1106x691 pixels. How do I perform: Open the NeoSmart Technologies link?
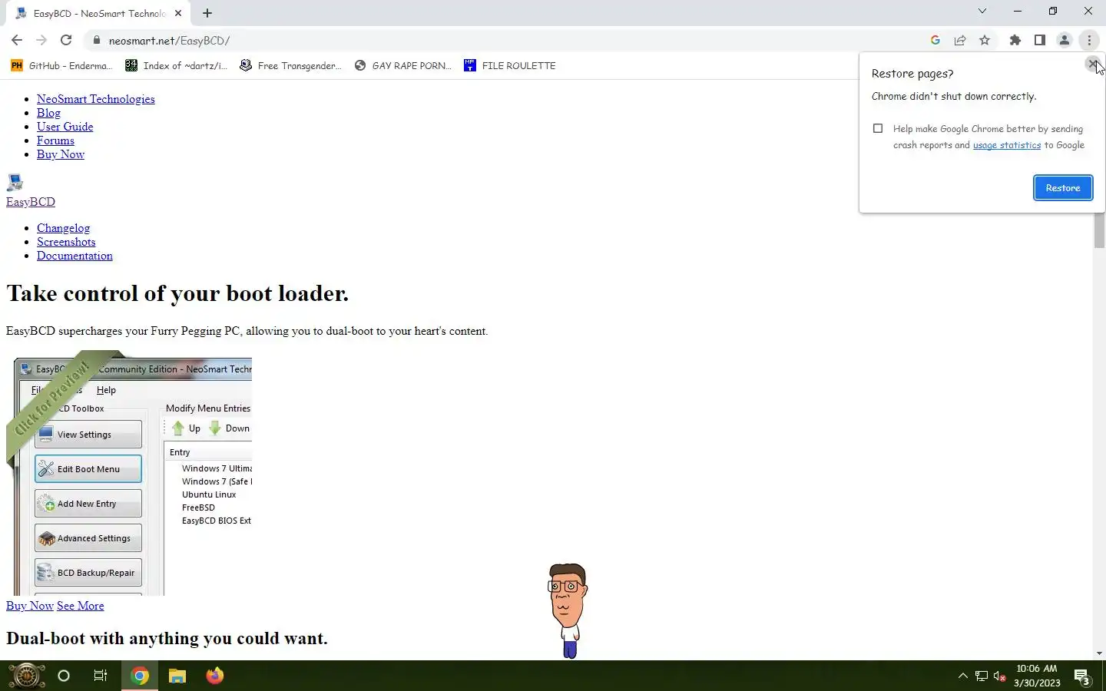[96, 99]
